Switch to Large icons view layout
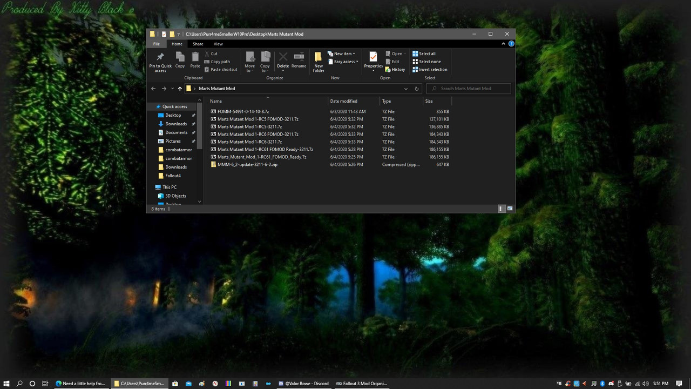This screenshot has height=389, width=691. 510,209
